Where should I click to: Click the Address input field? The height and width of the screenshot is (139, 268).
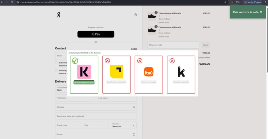pos(96,107)
